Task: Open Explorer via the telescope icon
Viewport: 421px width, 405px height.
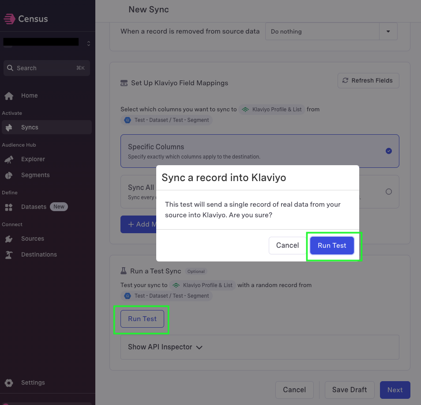Action: coord(9,159)
